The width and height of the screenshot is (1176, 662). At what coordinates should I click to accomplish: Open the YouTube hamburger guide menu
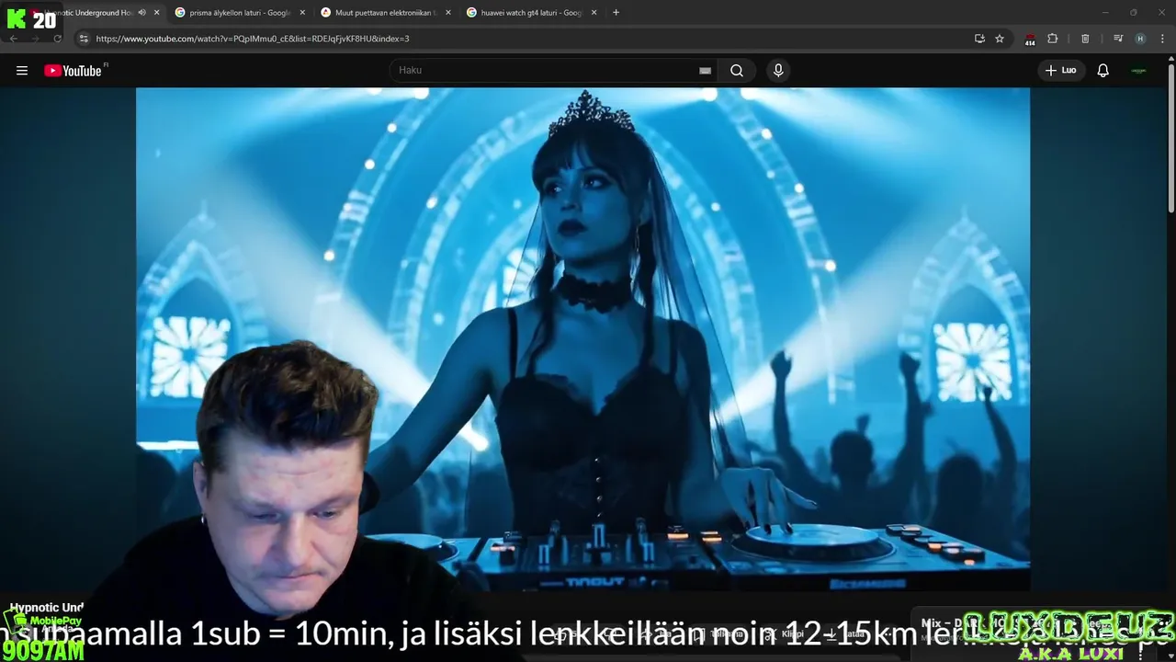(22, 71)
